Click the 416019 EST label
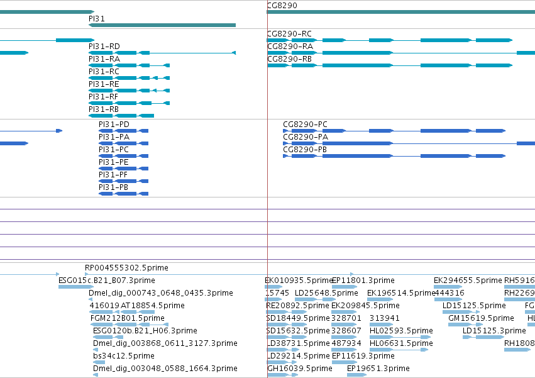535x378 pixels. coord(104,306)
